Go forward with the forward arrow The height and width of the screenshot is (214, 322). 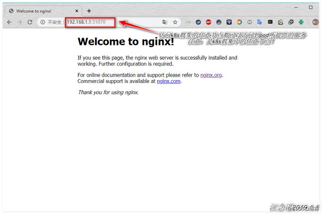coord(19,22)
